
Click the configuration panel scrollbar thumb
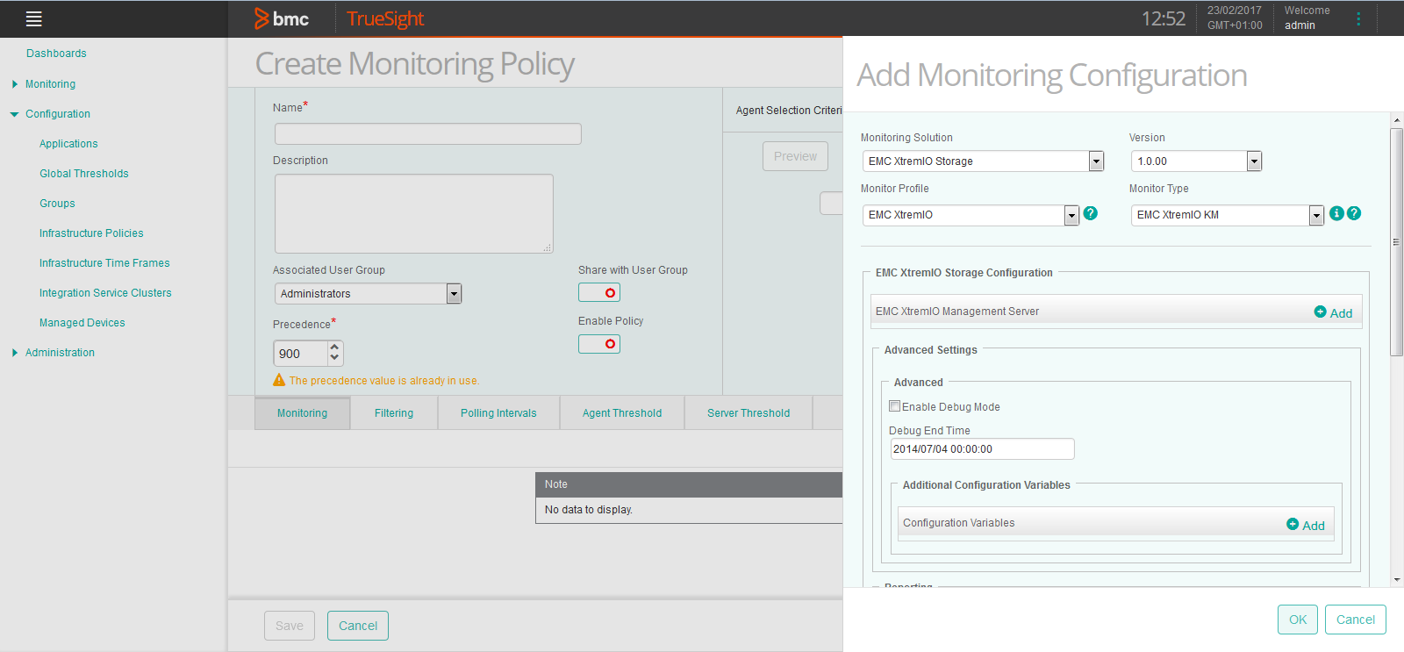click(x=1397, y=242)
